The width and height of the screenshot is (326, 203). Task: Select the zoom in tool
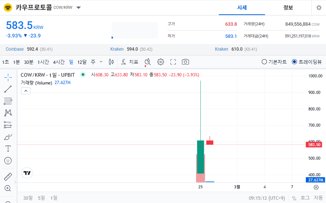pos(8,188)
